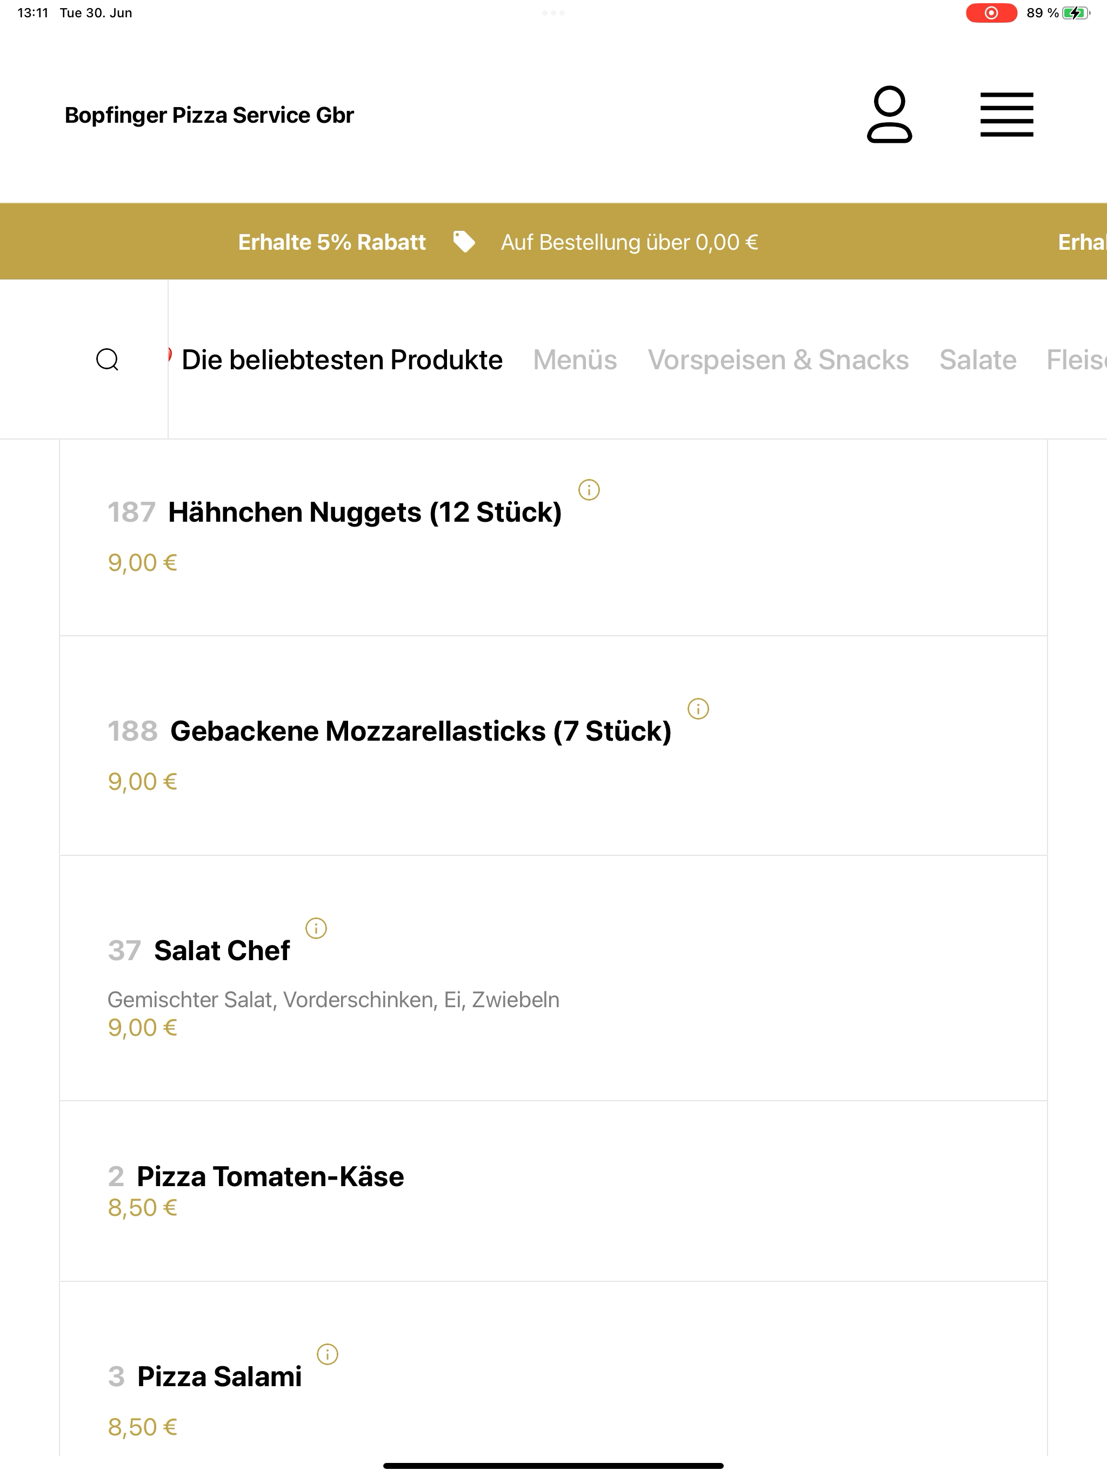This screenshot has width=1107, height=1477.
Task: Show info for Salat Chef
Action: (316, 928)
